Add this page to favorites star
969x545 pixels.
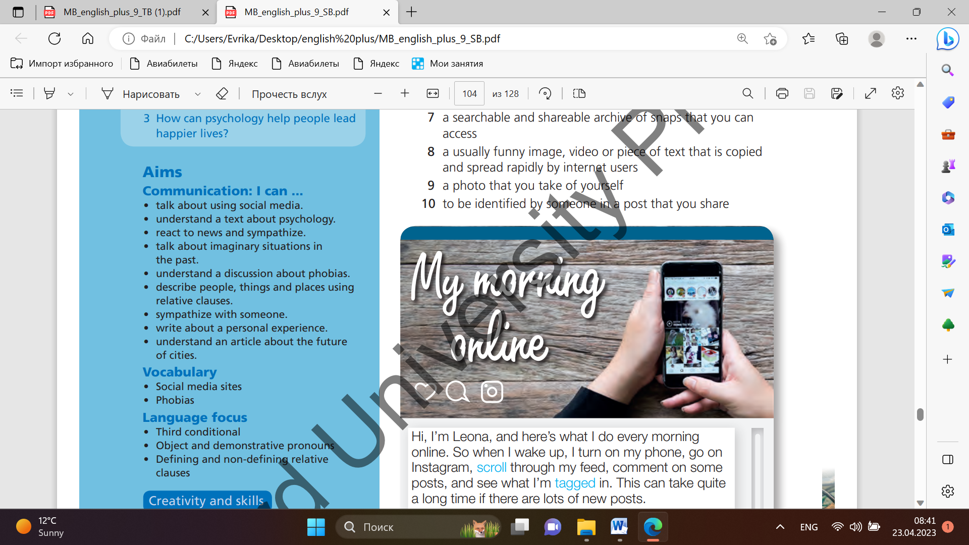click(770, 39)
